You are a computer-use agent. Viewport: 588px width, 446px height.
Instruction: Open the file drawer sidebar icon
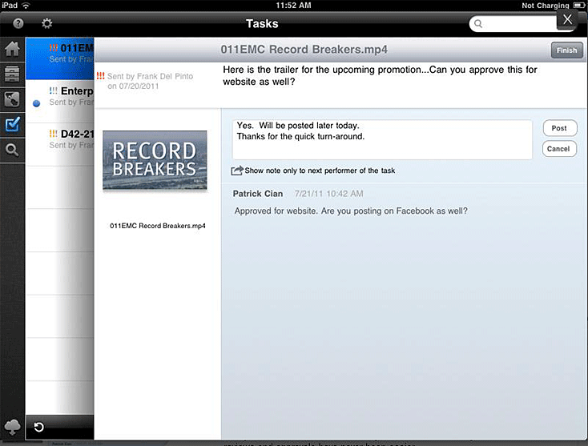[12, 74]
